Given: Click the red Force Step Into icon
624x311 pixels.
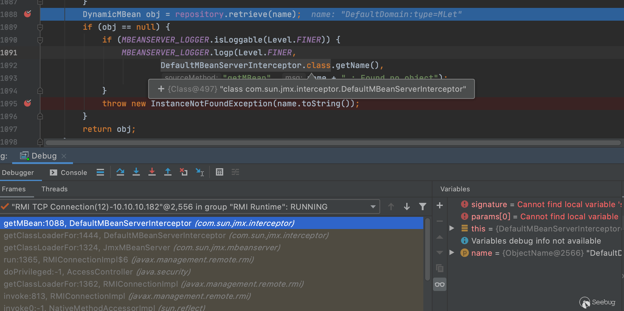Looking at the screenshot, I should (152, 172).
